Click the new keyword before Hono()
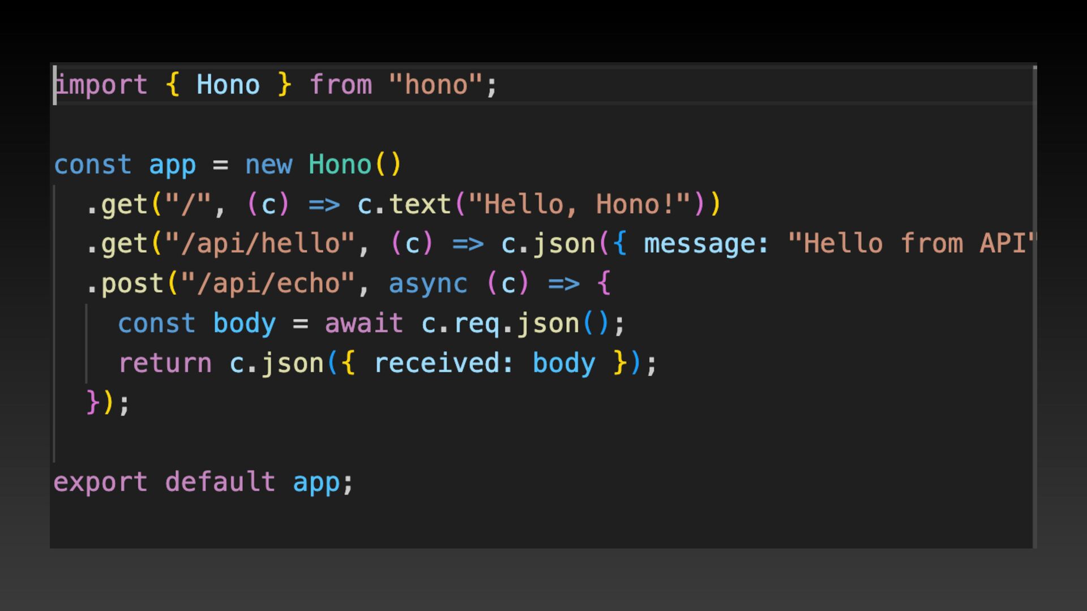The width and height of the screenshot is (1087, 611). coord(268,165)
